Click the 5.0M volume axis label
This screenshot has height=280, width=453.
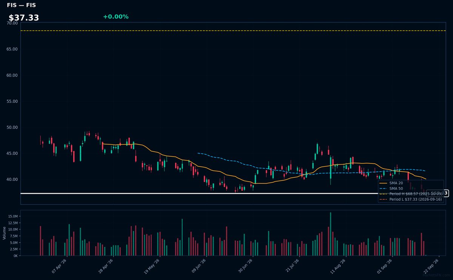coord(14,243)
